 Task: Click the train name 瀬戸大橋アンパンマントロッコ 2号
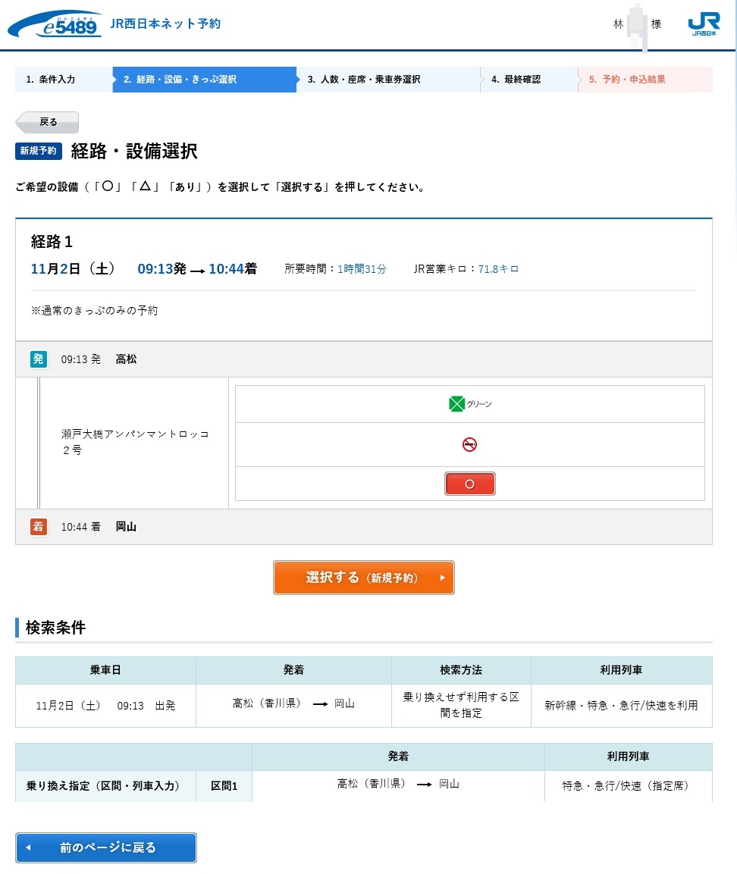point(135,442)
